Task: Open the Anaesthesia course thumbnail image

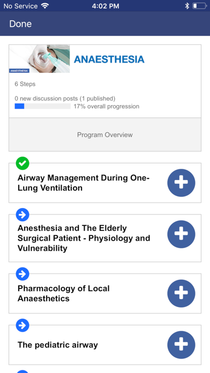Action: pyautogui.click(x=40, y=59)
